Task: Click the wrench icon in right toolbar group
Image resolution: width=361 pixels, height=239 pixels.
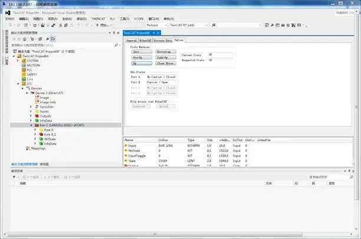Action: click(272, 25)
